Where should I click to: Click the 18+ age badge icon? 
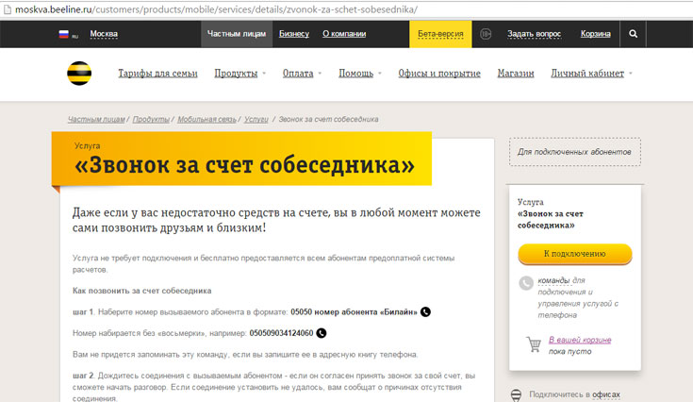486,34
